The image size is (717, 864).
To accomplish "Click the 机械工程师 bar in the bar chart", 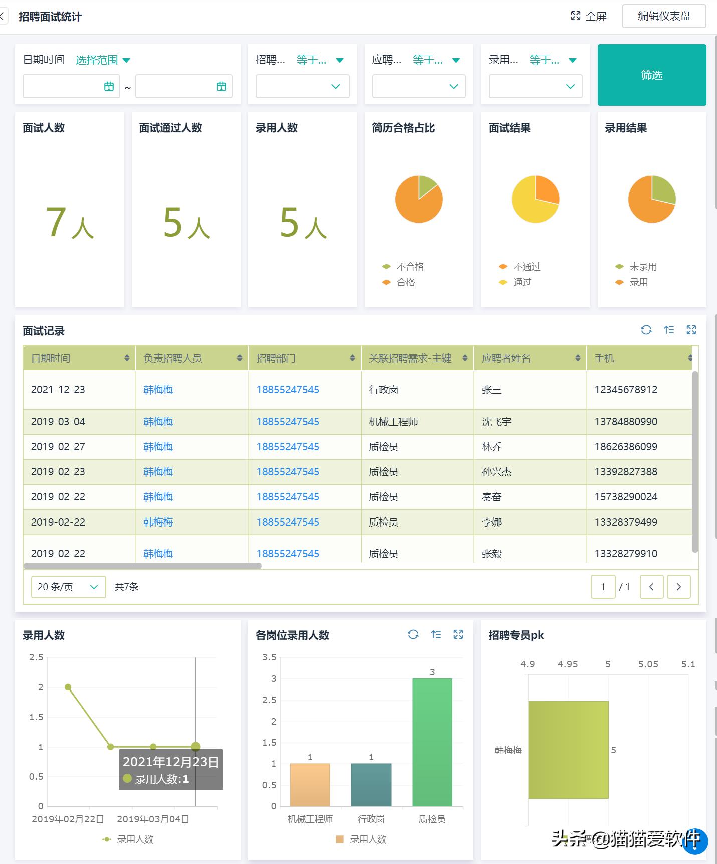I will coord(310,785).
